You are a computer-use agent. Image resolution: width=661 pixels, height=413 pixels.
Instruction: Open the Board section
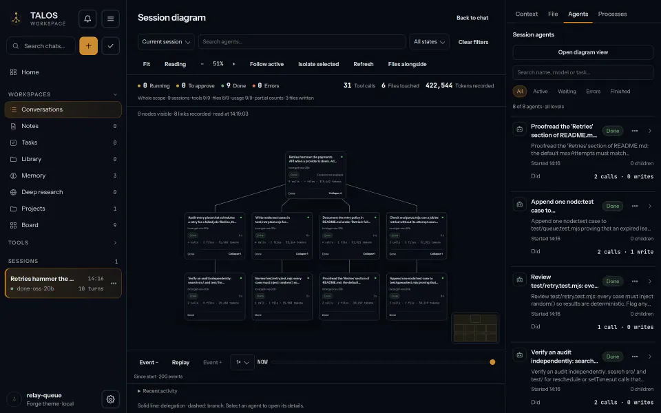[63, 225]
